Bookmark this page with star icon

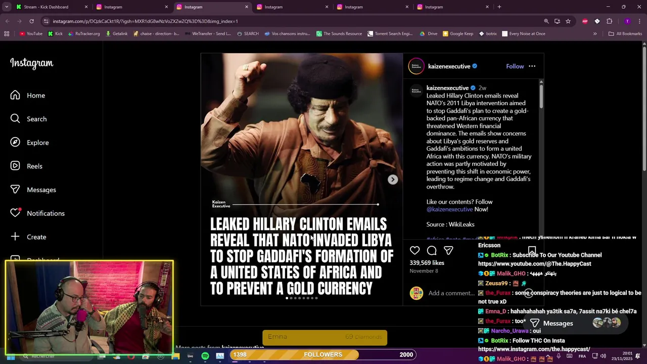pos(568,21)
